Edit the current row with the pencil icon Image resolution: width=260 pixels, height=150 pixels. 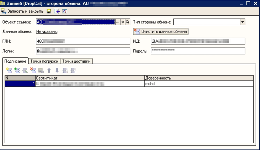click(x=25, y=70)
